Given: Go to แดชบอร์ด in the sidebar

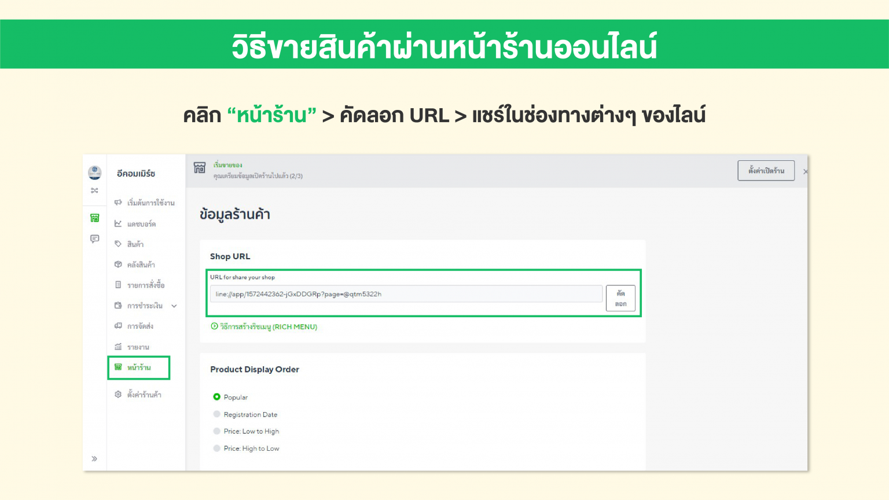Looking at the screenshot, I should (141, 224).
